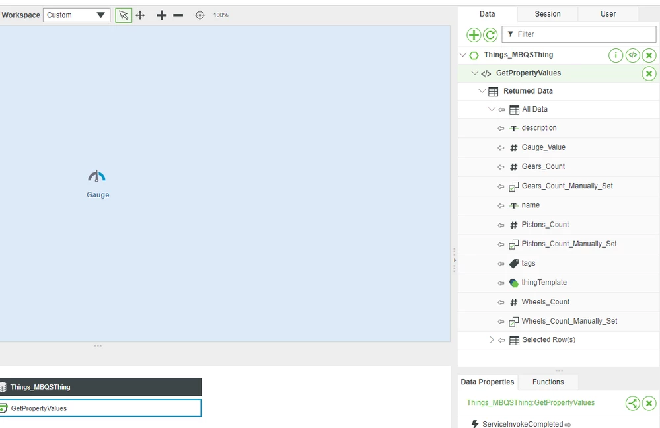Click binding arrow next to Selected Row(s)
The height and width of the screenshot is (428, 660).
coord(501,340)
